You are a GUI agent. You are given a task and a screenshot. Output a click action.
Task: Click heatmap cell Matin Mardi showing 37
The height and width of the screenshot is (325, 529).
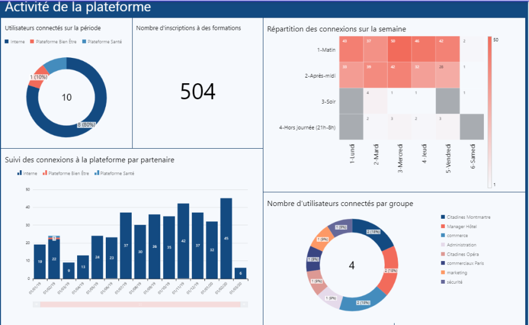[375, 49]
